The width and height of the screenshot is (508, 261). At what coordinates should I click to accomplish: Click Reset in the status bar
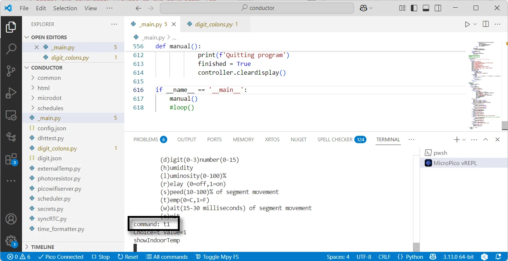click(x=127, y=257)
